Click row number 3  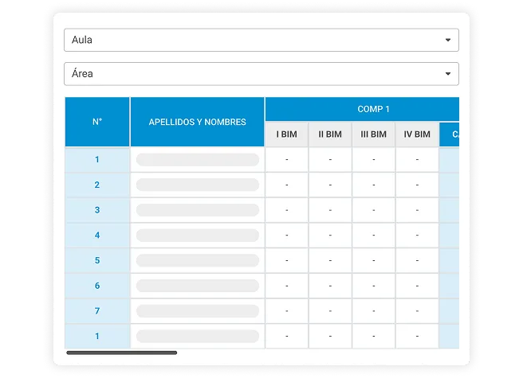click(97, 210)
